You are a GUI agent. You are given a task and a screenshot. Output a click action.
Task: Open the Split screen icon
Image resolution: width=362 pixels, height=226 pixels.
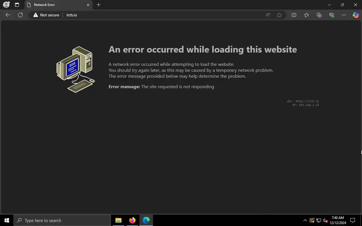click(x=294, y=15)
